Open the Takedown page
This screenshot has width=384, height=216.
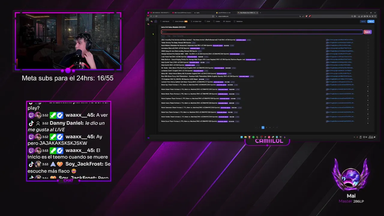[x=238, y=22]
